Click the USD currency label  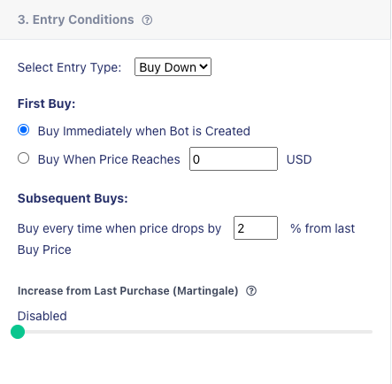pyautogui.click(x=299, y=159)
